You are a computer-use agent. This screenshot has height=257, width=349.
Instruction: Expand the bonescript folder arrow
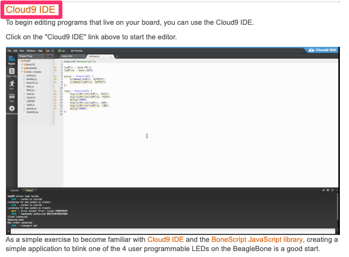22,68
